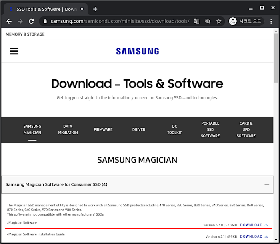Select the SSD Tools & Software tab
Screen dimensions: 280x244
click(x=46, y=9)
